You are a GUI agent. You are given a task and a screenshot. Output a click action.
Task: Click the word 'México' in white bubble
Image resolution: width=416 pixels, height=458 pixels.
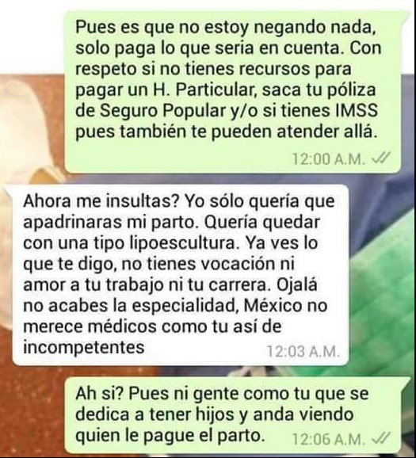pyautogui.click(x=273, y=306)
